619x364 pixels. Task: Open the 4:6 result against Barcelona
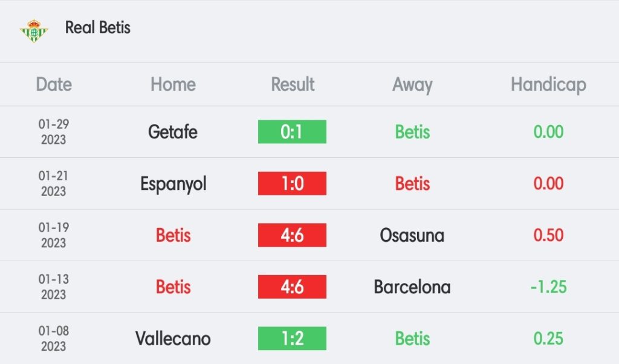[292, 287]
